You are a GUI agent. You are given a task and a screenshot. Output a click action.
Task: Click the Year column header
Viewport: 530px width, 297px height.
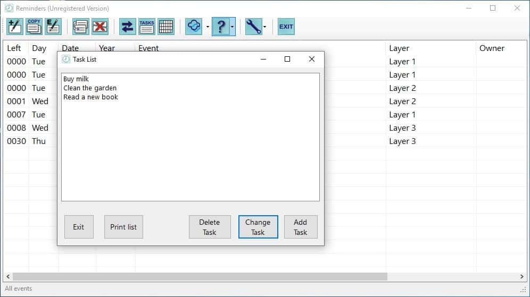[107, 48]
